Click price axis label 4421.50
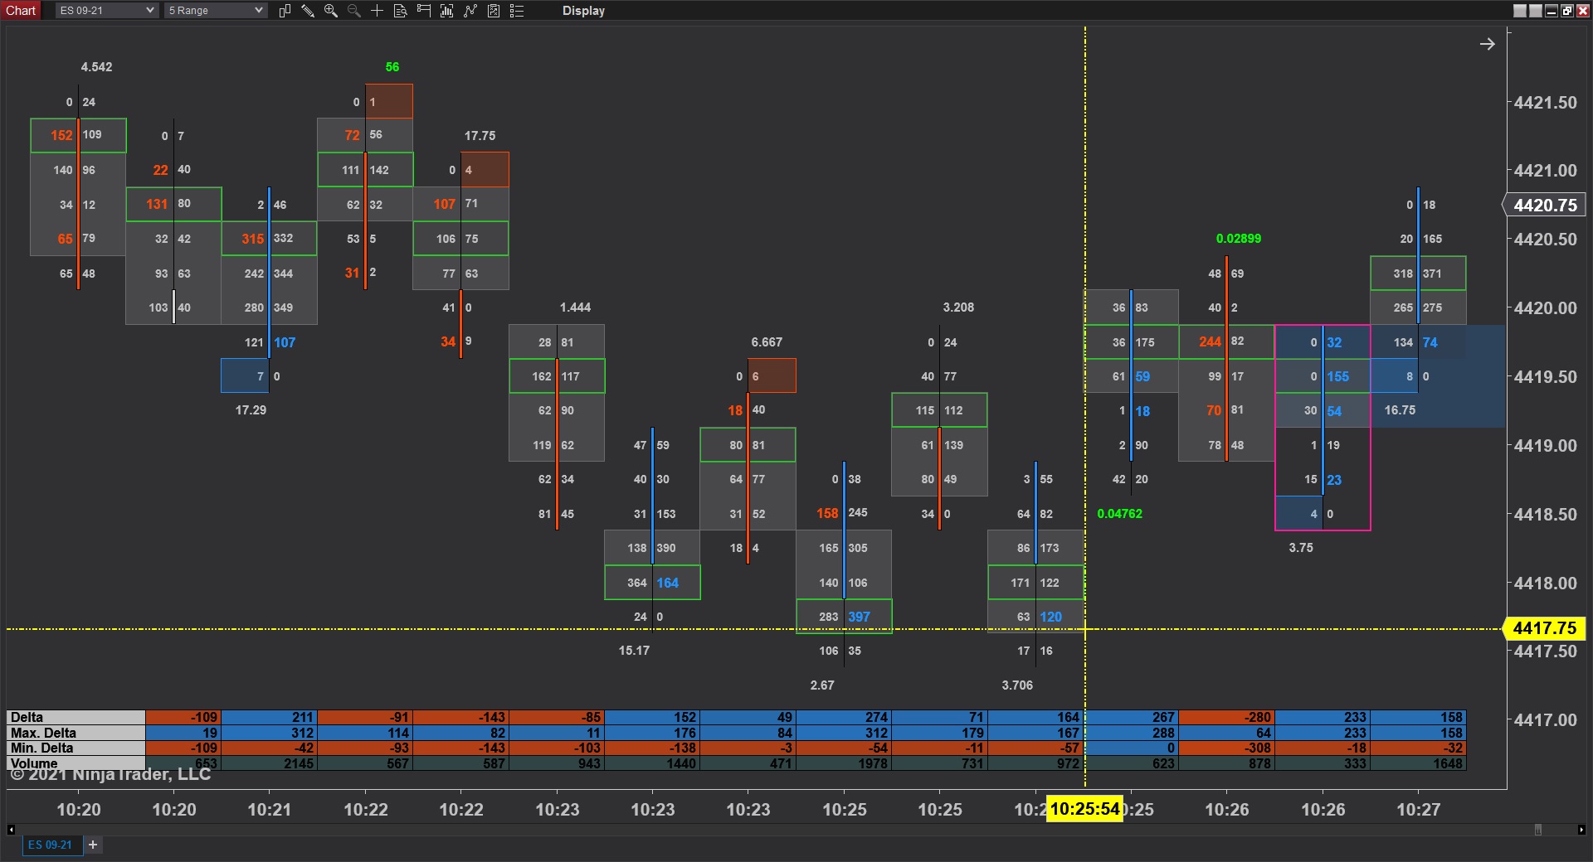1593x862 pixels. coord(1545,103)
